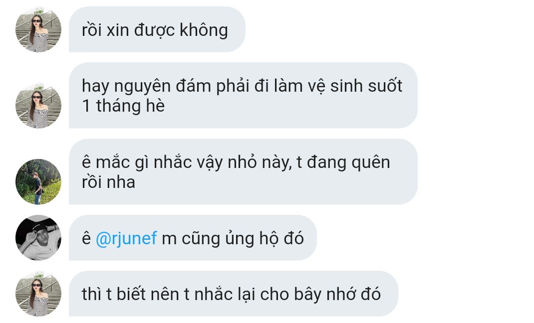Click the words '1 tháng hè' in second message
The width and height of the screenshot is (534, 323).
coord(123,106)
